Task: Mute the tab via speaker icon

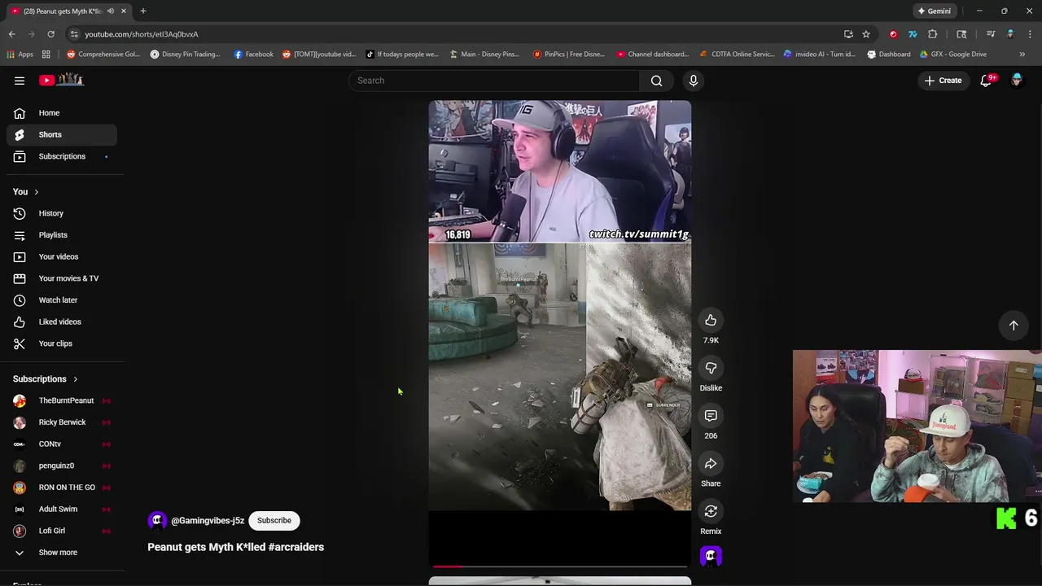Action: click(111, 11)
